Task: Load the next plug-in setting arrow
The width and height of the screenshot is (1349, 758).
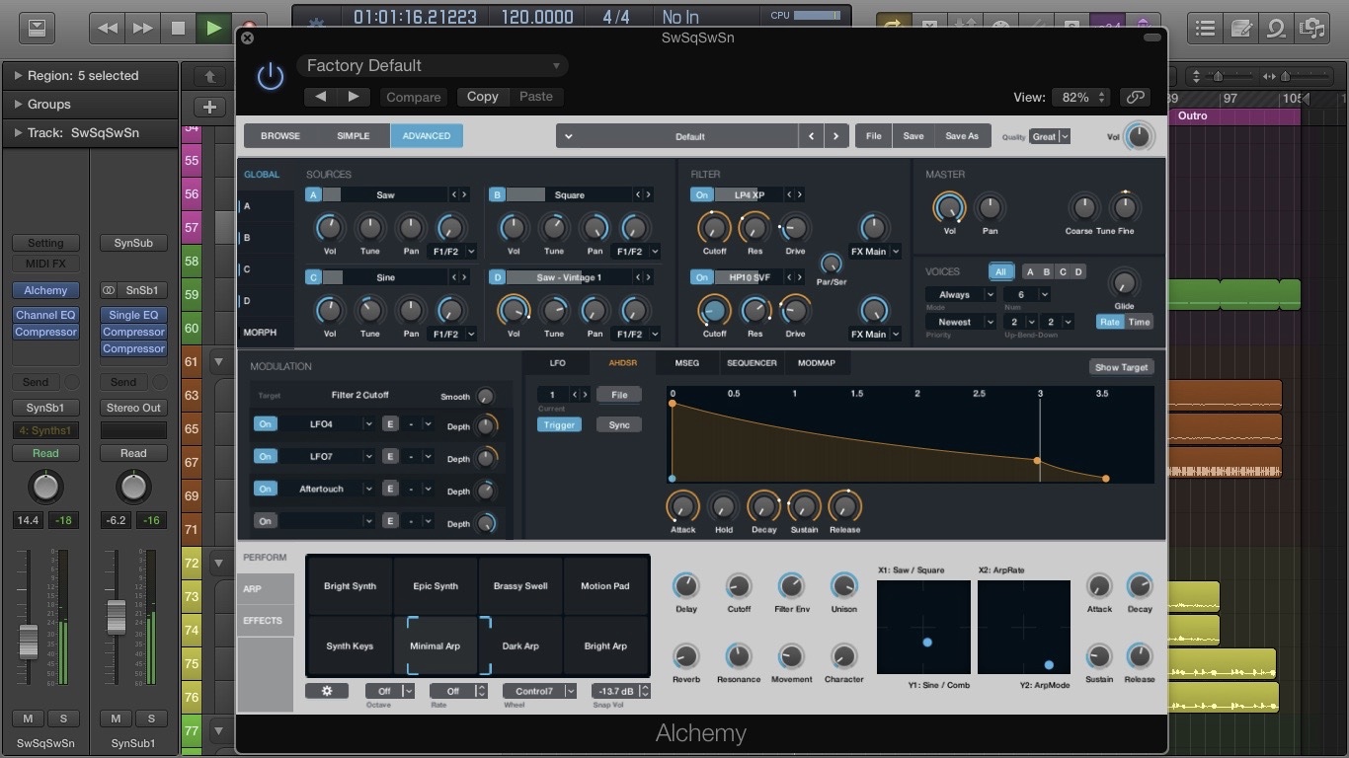Action: [354, 97]
